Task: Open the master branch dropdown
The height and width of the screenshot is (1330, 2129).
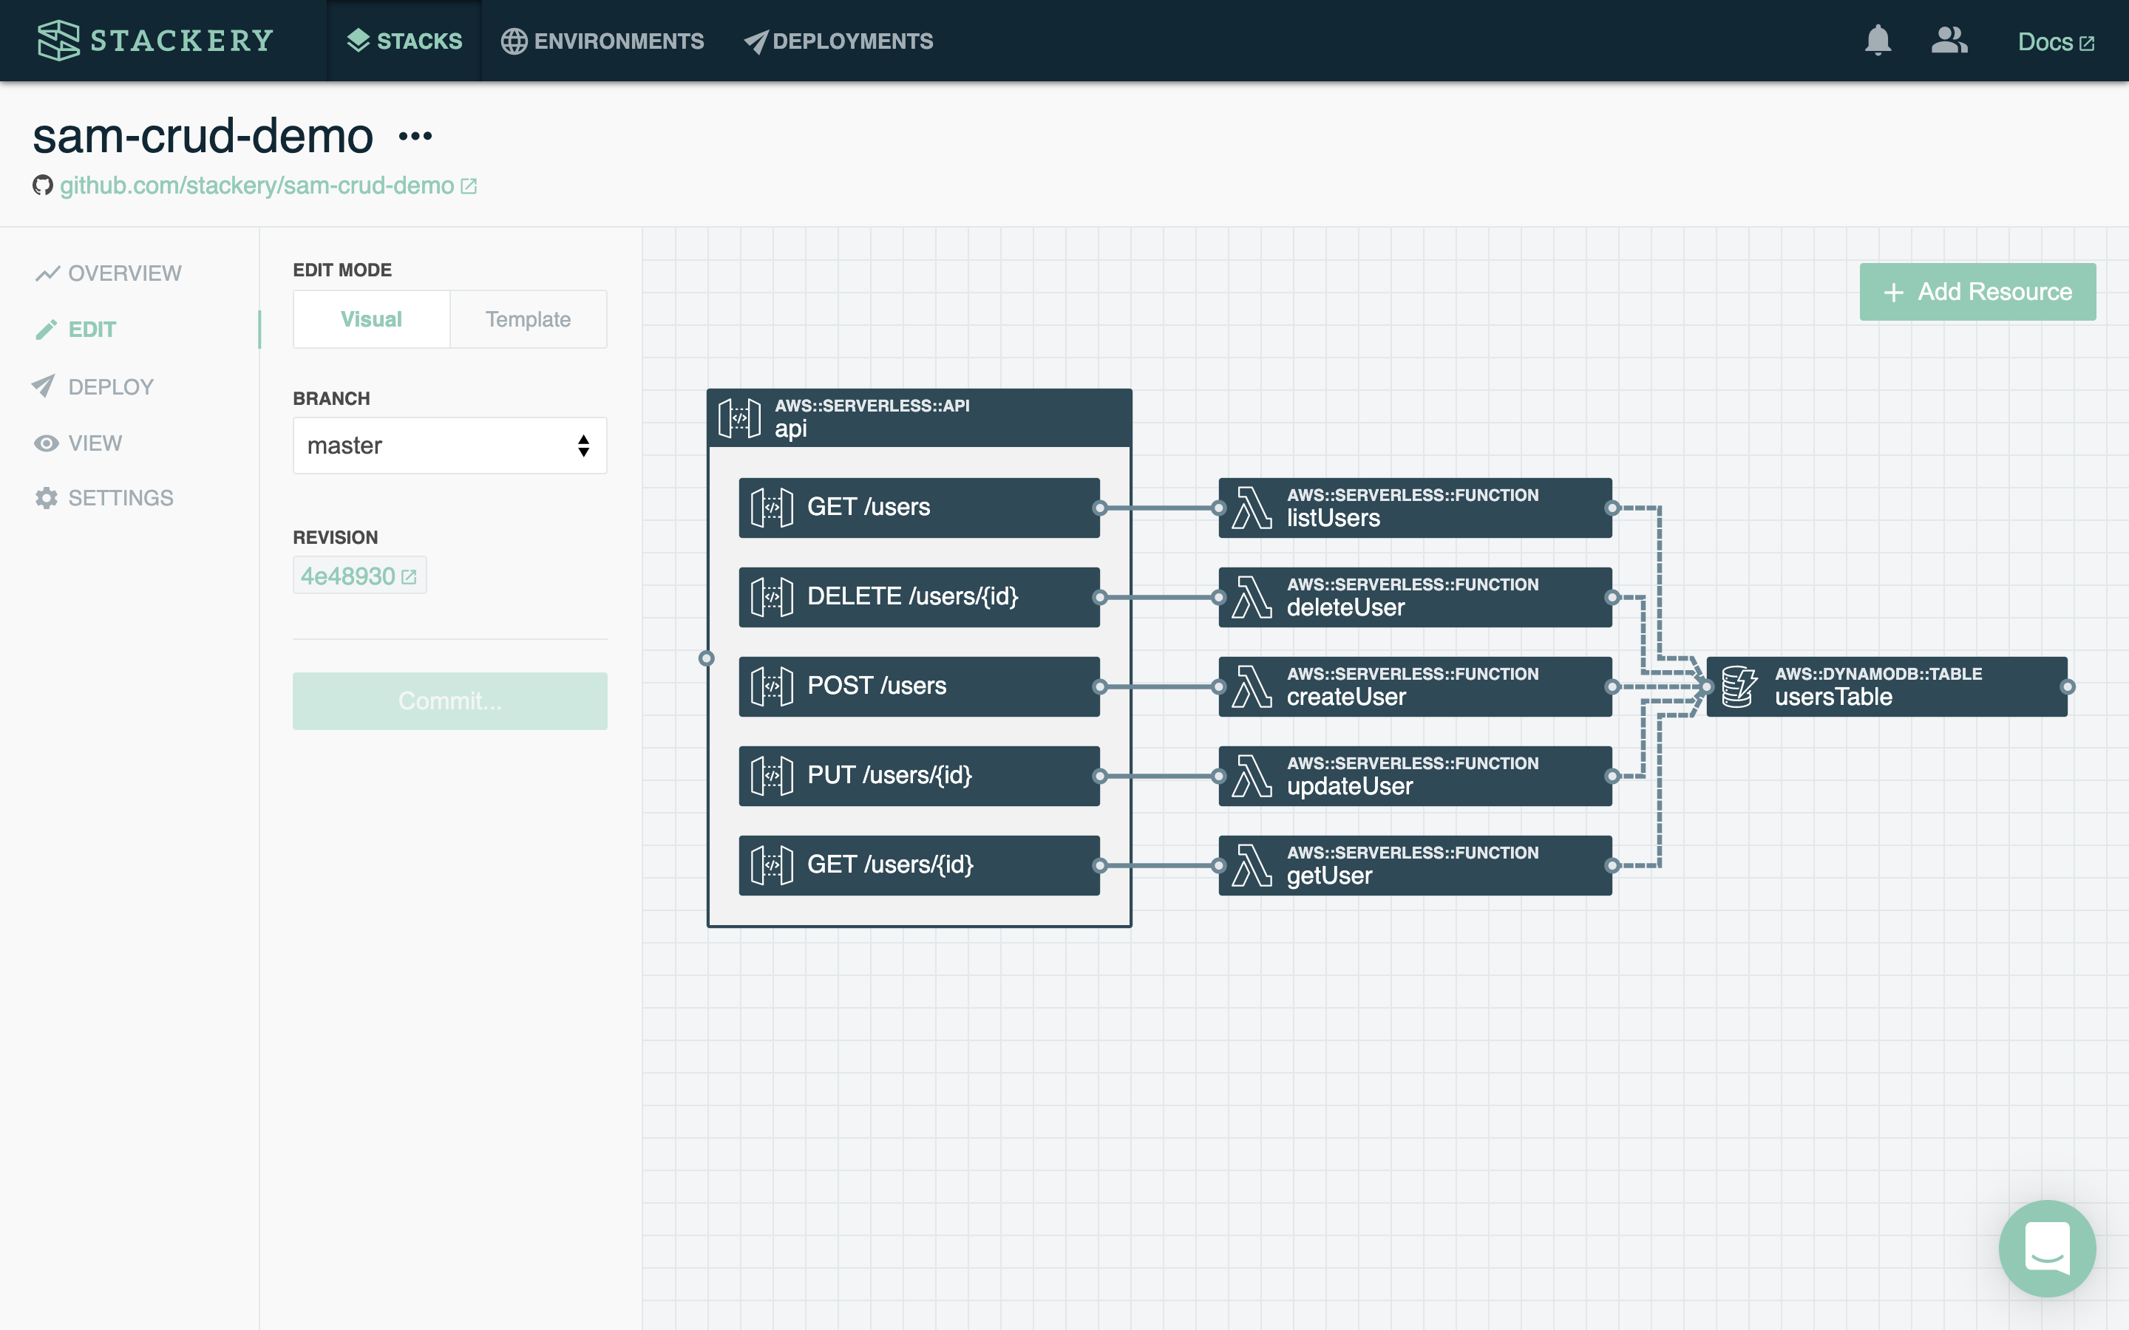Action: (x=449, y=446)
